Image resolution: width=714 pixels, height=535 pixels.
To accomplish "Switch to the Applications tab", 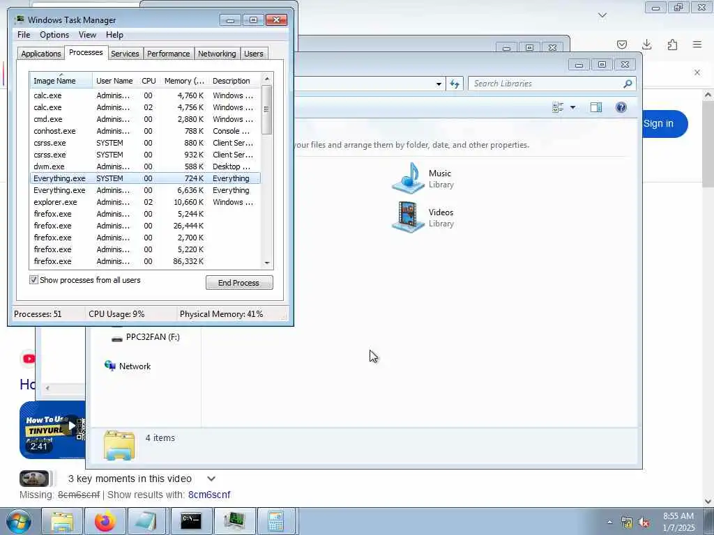I will pyautogui.click(x=41, y=54).
